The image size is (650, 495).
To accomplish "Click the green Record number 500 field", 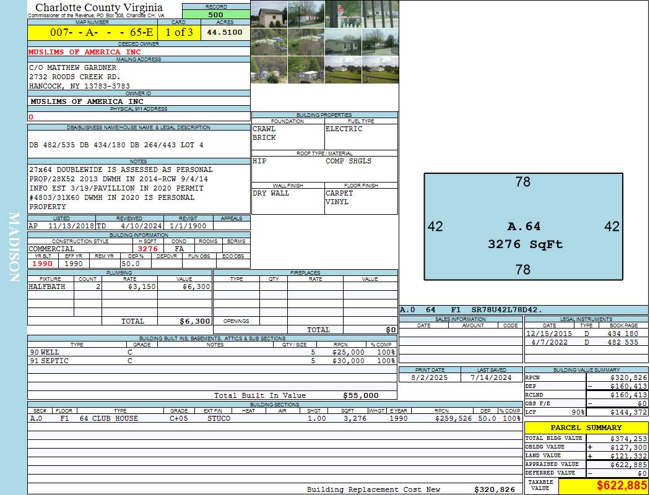I will click(216, 15).
